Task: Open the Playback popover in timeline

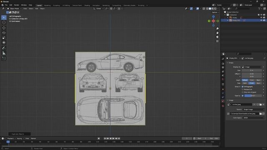Action: (x=11, y=139)
